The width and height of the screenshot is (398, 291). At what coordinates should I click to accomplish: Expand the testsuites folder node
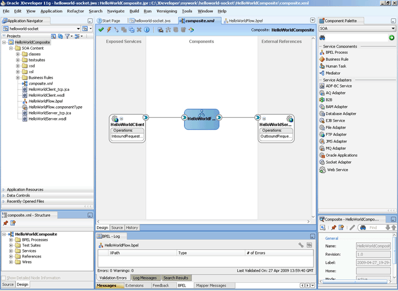coord(18,60)
